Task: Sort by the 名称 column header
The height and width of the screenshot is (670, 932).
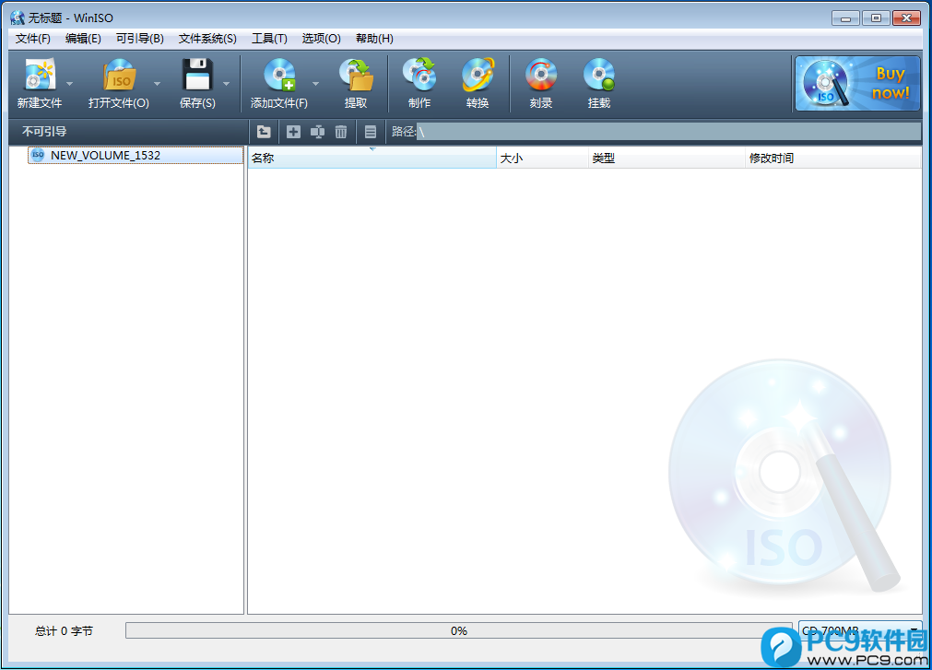Action: [x=372, y=158]
